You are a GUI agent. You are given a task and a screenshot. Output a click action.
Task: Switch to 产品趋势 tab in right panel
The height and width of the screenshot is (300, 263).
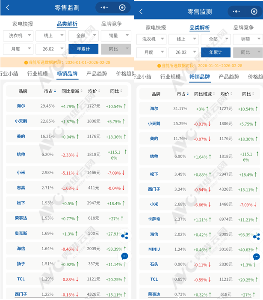[x=229, y=77]
